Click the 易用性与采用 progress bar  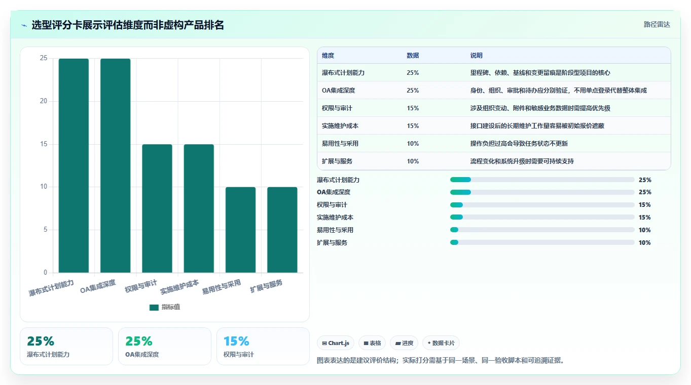pos(542,230)
